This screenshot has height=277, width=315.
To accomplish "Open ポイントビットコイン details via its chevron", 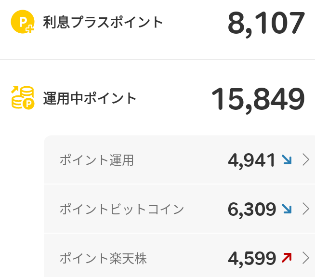I will click(x=306, y=209).
